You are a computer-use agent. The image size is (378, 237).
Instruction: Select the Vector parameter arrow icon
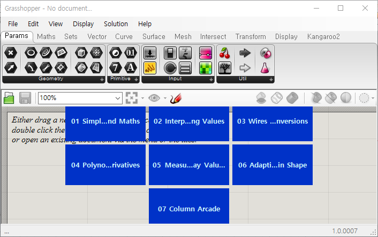[11, 68]
